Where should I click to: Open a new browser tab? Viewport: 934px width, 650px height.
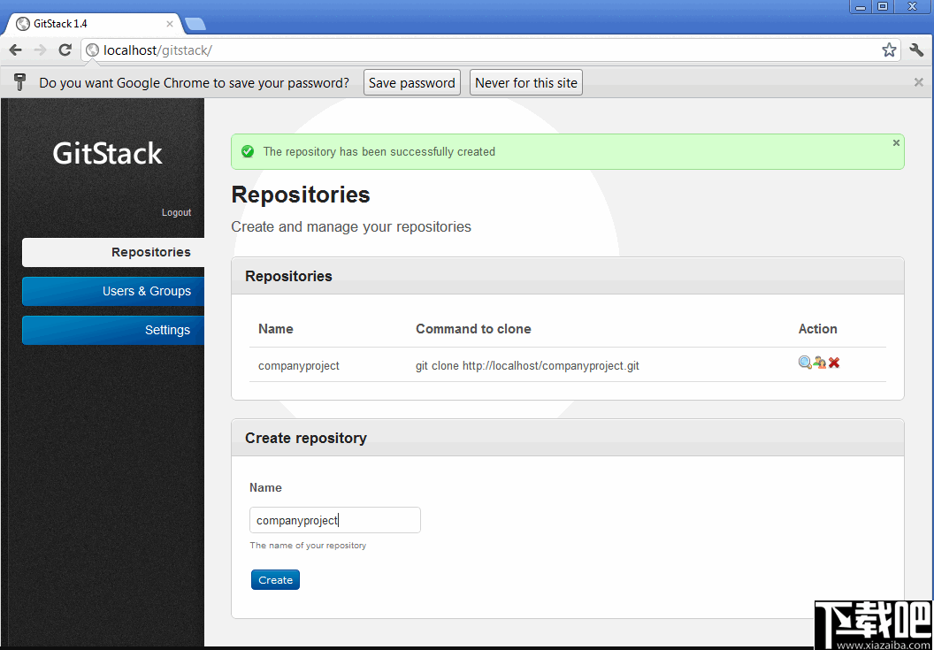(x=195, y=24)
